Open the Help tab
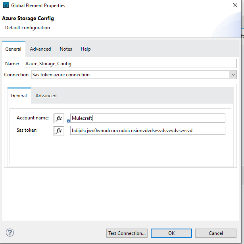The height and width of the screenshot is (244, 244). coord(86,49)
